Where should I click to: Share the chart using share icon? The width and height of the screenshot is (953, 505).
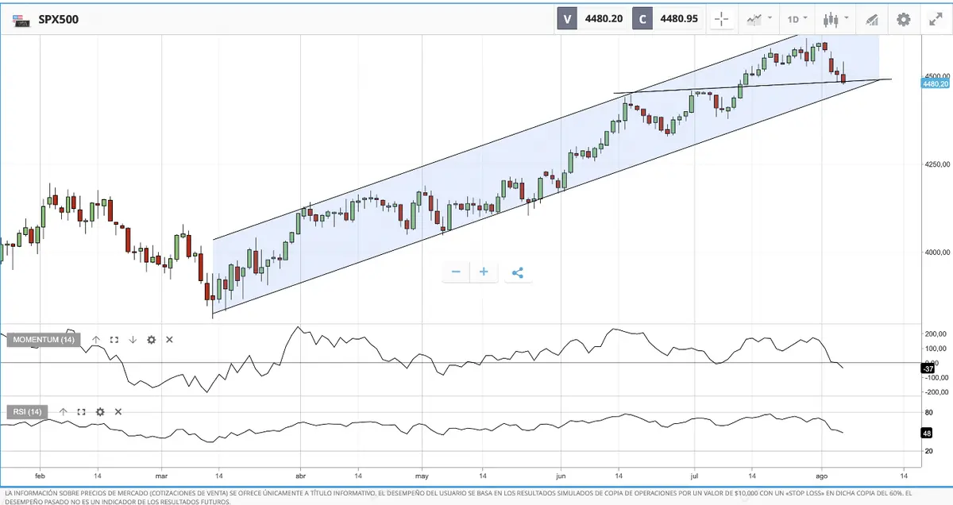pyautogui.click(x=518, y=272)
